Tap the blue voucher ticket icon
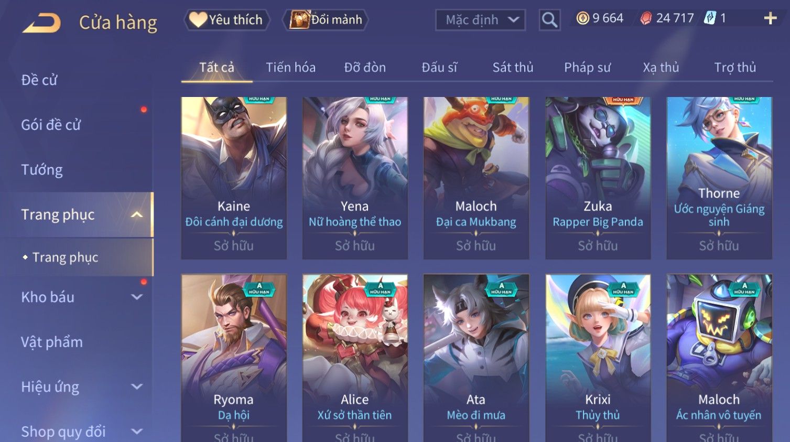Viewport: 790px width, 442px height. pyautogui.click(x=710, y=18)
